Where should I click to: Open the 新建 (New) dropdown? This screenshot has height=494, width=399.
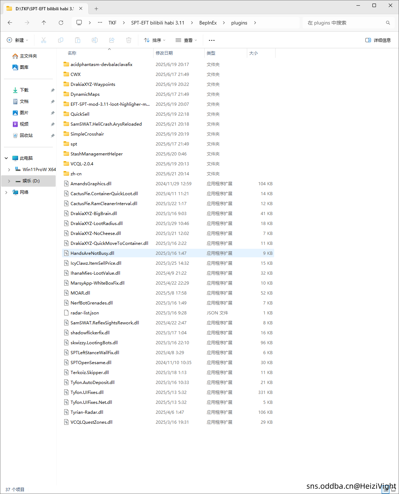pyautogui.click(x=17, y=40)
